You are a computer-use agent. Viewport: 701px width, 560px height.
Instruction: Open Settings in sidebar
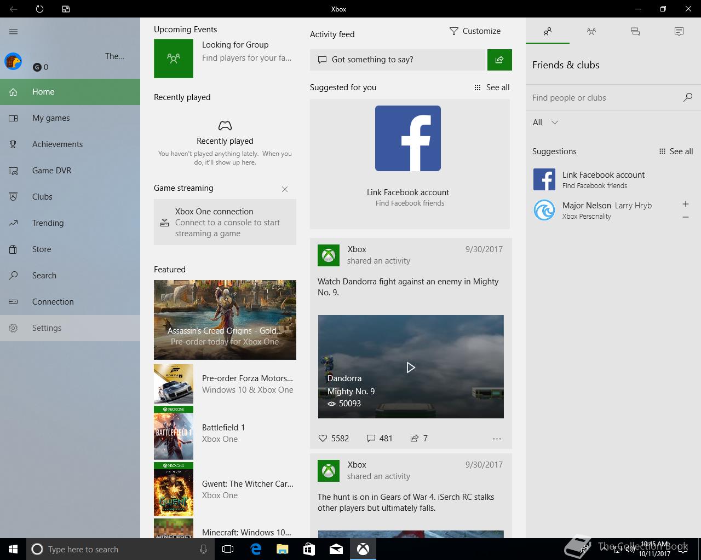coord(70,328)
